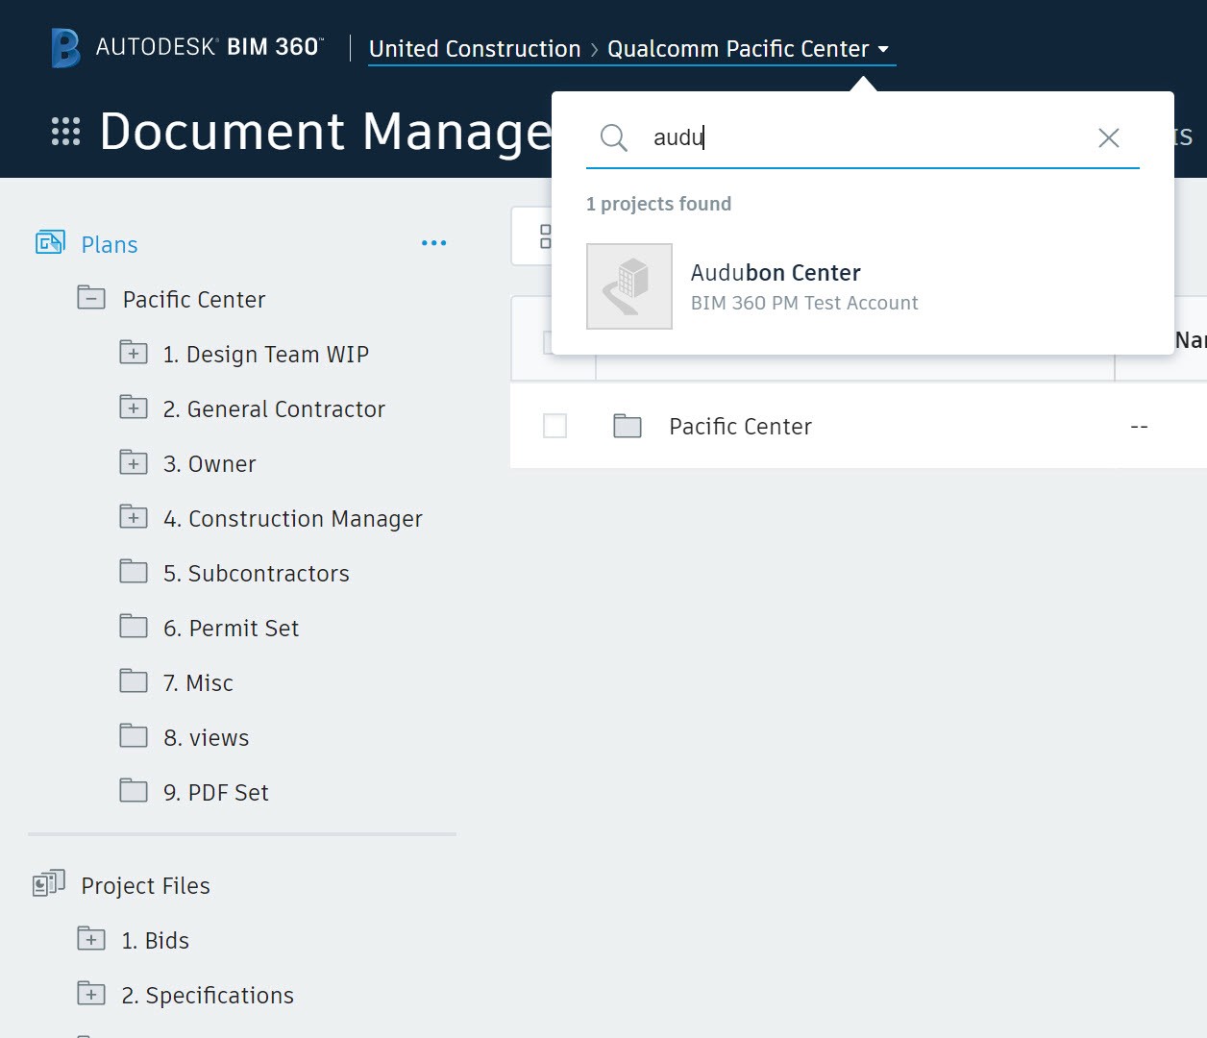This screenshot has width=1207, height=1038.
Task: Tick the Pacific Center row checkbox
Action: (x=554, y=426)
